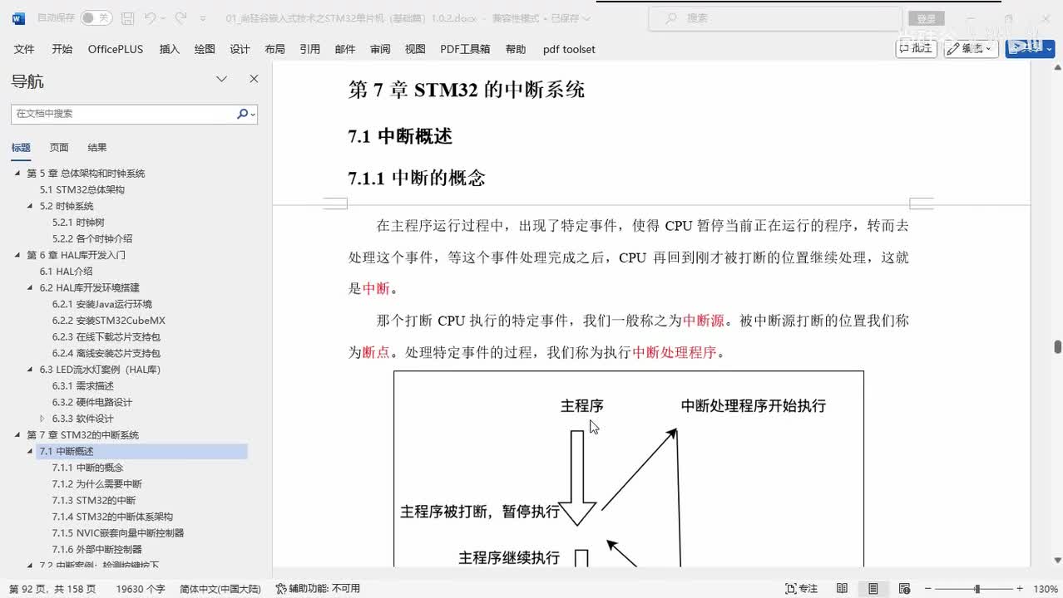Screen dimensions: 1063x598
Task: Click the 共享 share button
Action: tap(1030, 48)
